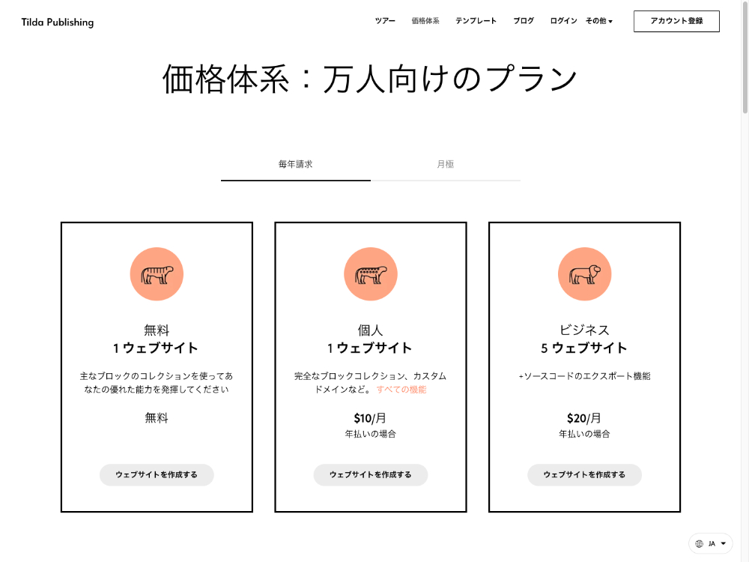Image resolution: width=749 pixels, height=562 pixels.
Task: Open the ツアー menu item
Action: [x=385, y=21]
